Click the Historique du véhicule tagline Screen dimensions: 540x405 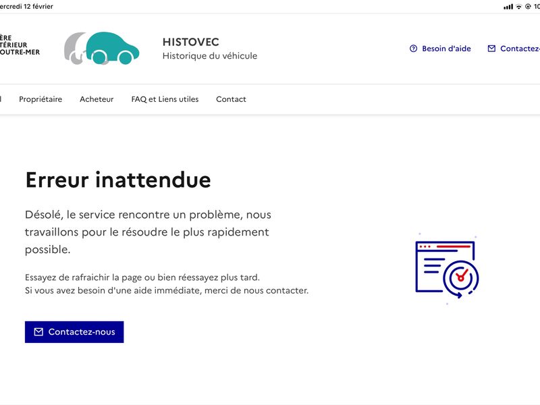tap(209, 56)
